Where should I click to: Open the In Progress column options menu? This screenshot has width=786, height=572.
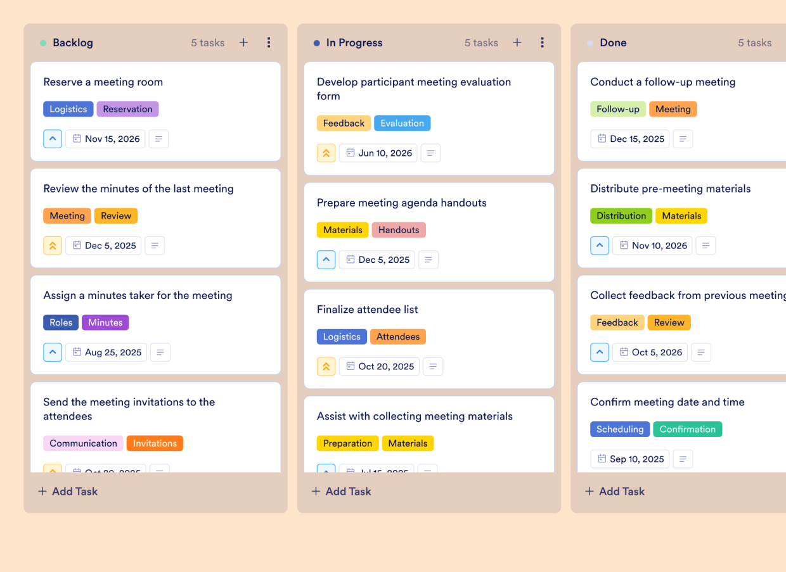point(543,42)
